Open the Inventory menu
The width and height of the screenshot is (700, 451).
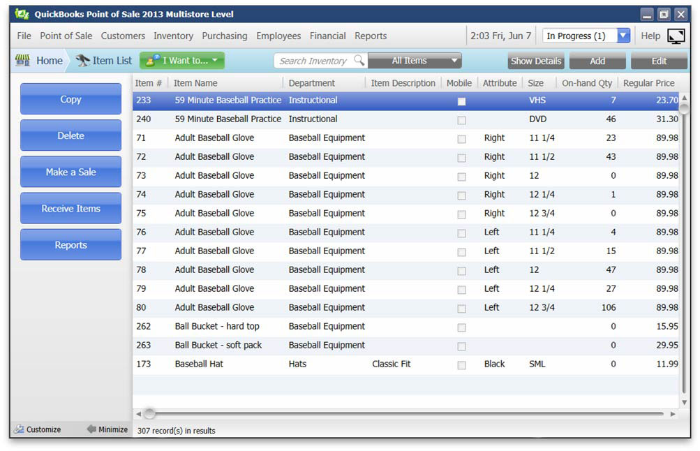click(x=173, y=36)
